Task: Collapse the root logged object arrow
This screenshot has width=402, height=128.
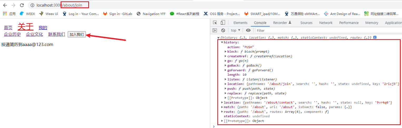Action: pos(218,38)
